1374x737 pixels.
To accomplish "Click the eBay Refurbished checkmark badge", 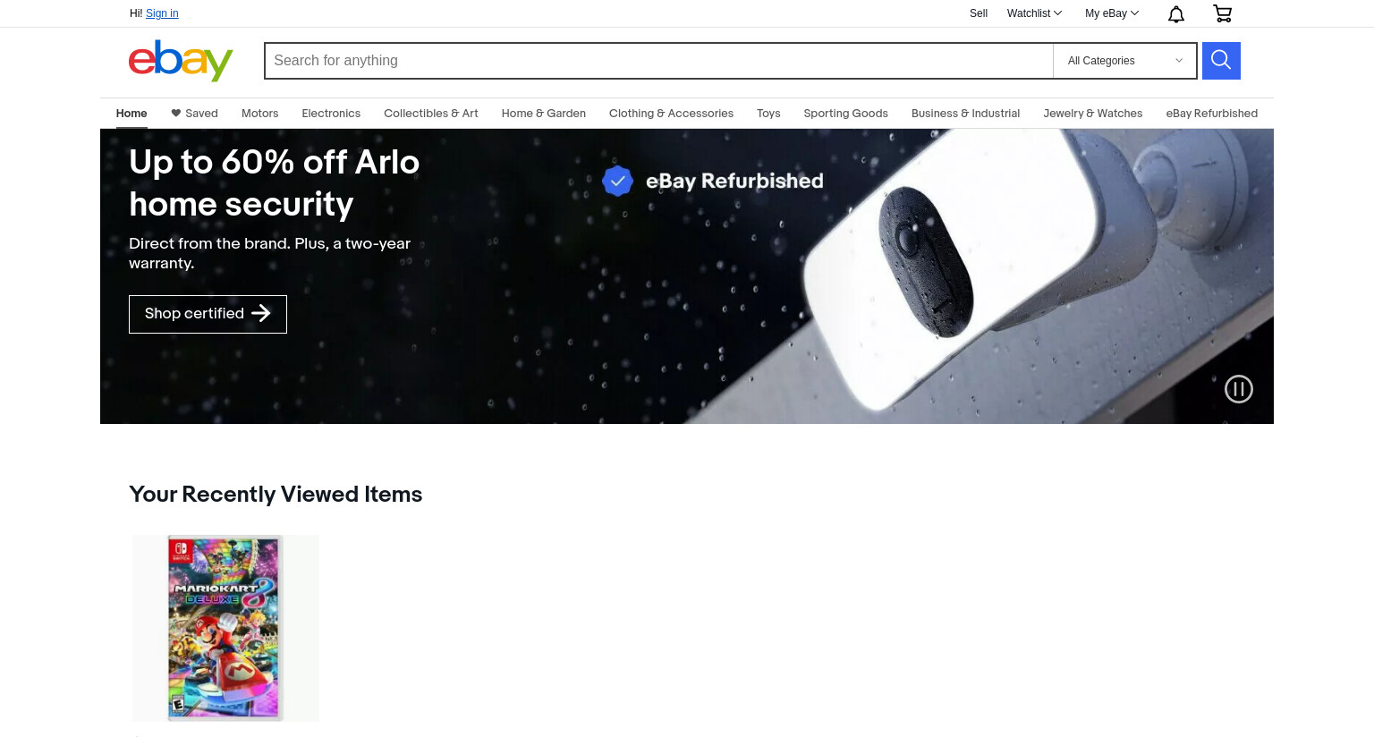I will point(617,181).
